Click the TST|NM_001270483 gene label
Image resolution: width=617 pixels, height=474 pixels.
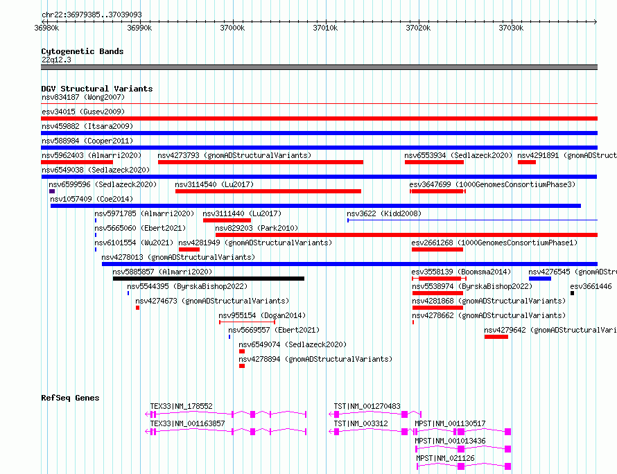coord(367,406)
